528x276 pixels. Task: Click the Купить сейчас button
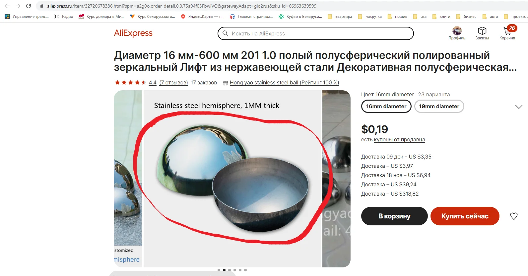click(465, 216)
